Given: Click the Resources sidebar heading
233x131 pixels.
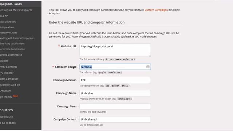Looking at the screenshot, I should 7,110.
